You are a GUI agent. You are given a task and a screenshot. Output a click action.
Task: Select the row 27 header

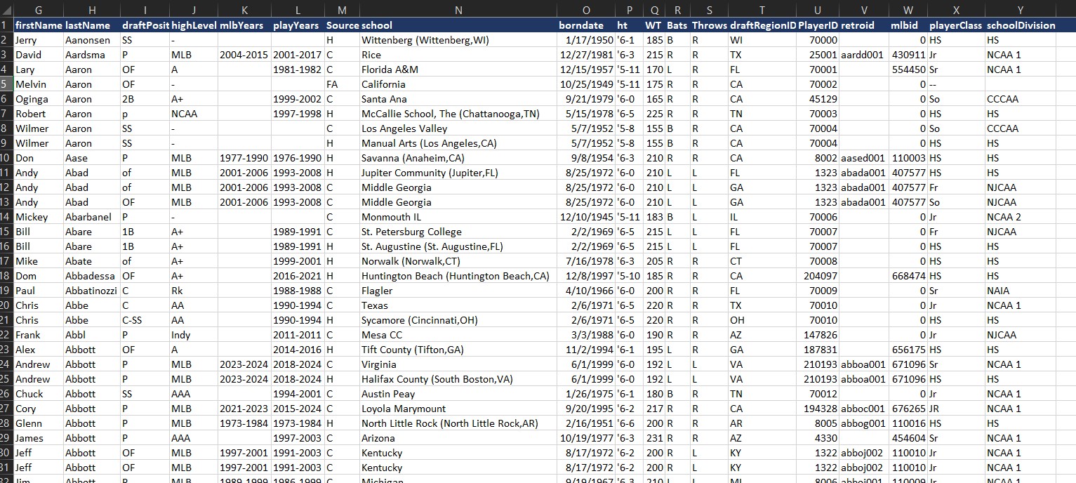coord(6,409)
